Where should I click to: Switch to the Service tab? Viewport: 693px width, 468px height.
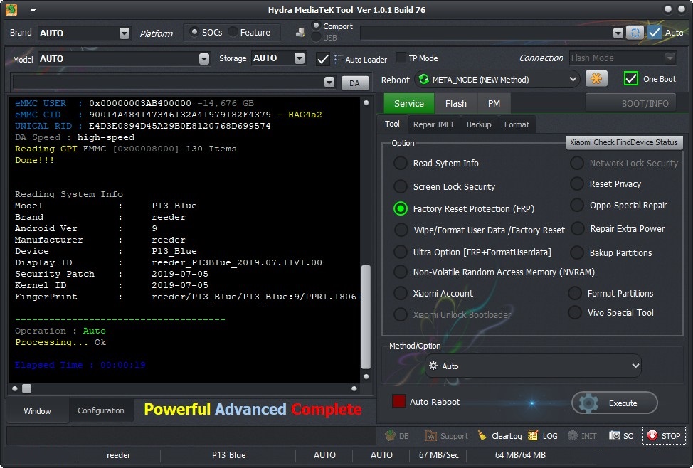[x=409, y=103]
